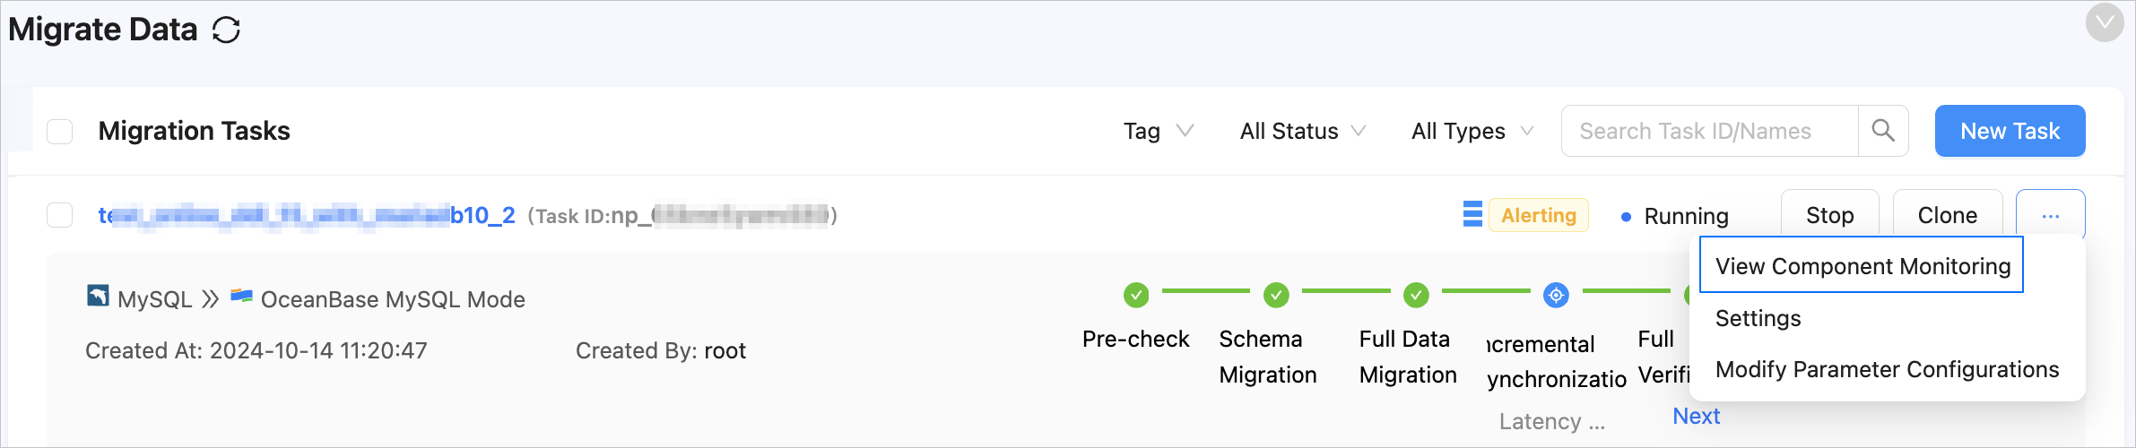Focus the Search Task ID/Names field
Viewport: 2136px width, 448px height.
point(1708,131)
